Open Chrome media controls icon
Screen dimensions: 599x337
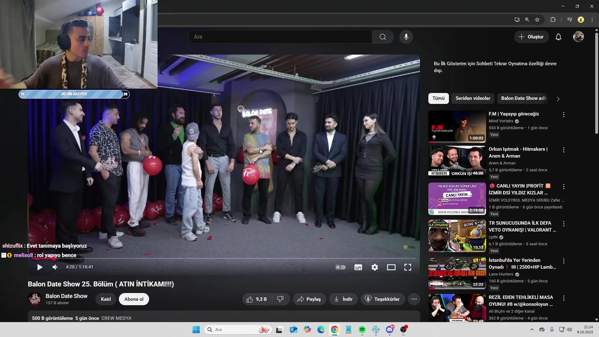click(x=570, y=20)
